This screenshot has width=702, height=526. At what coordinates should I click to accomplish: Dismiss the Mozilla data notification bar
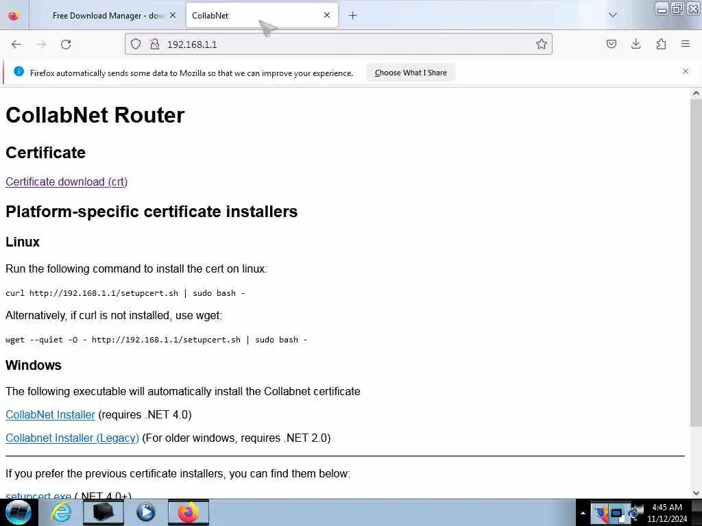click(686, 71)
